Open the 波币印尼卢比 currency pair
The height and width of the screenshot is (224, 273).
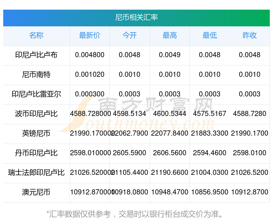[x=36, y=114]
